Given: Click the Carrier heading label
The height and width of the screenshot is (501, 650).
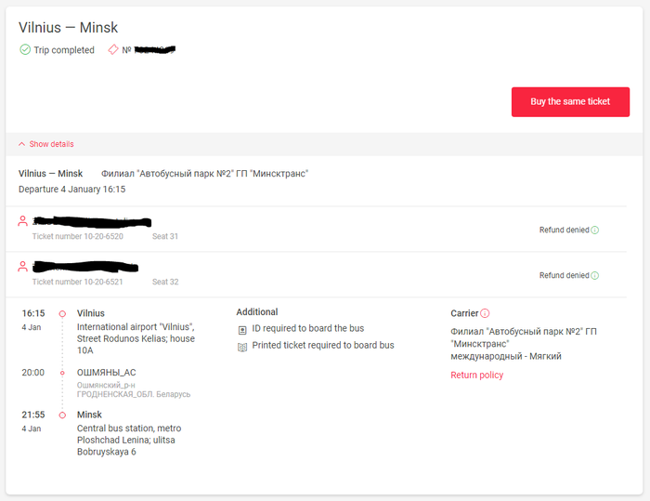Looking at the screenshot, I should coord(464,313).
